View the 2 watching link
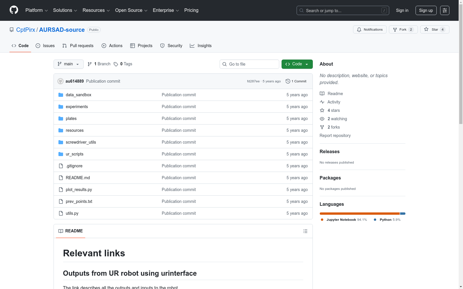This screenshot has width=463, height=289. [333, 119]
